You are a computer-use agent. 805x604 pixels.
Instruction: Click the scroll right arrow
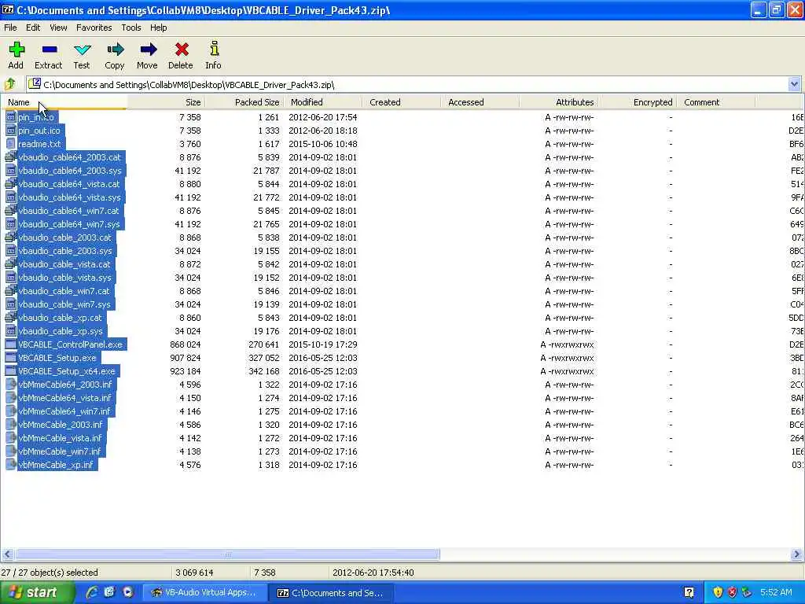click(x=796, y=554)
